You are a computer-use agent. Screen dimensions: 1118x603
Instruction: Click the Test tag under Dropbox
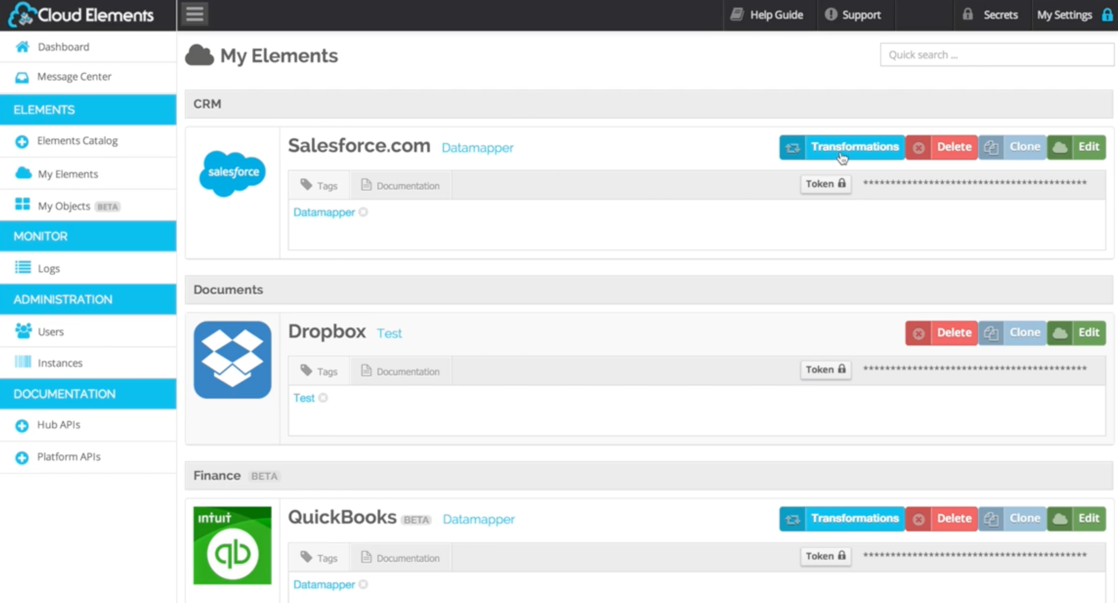click(x=303, y=398)
